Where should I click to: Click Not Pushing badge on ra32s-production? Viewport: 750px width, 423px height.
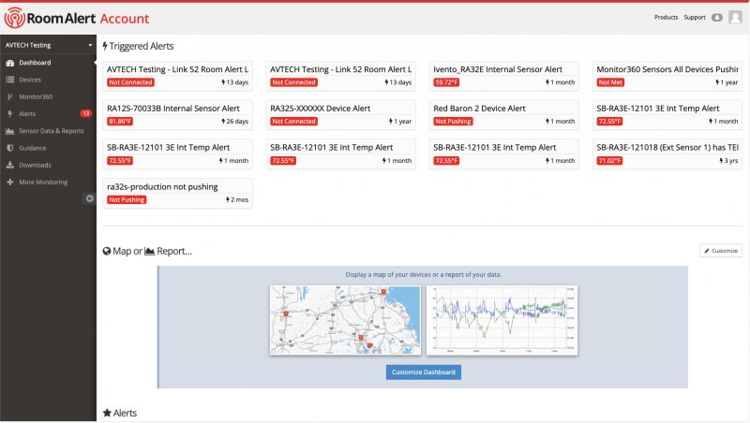click(127, 199)
